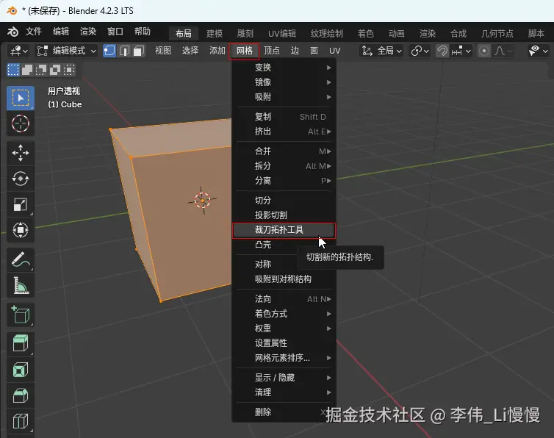Open the 窗口 menu
Image resolution: width=554 pixels, height=438 pixels.
[115, 32]
